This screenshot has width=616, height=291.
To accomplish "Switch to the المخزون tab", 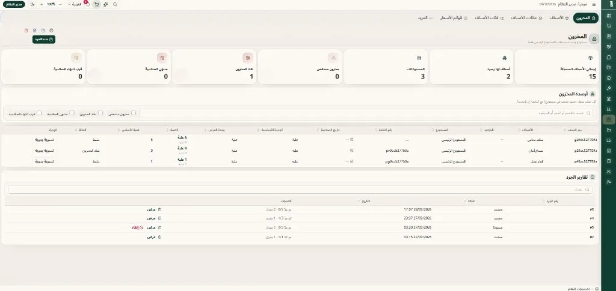I will pos(586,18).
